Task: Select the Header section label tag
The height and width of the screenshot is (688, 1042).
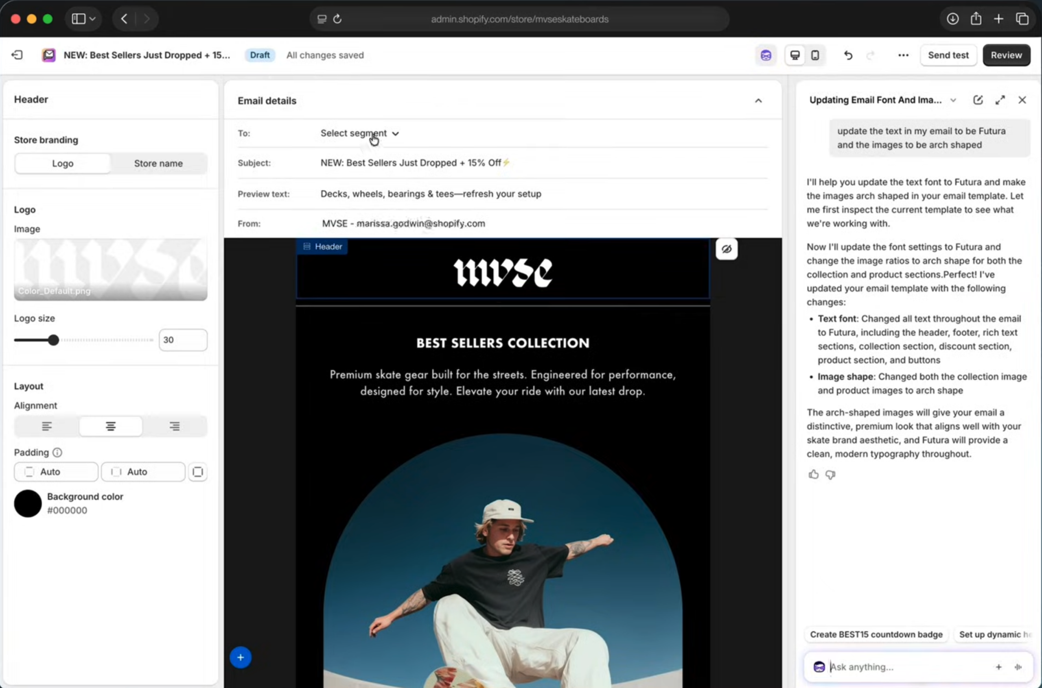Action: click(322, 246)
